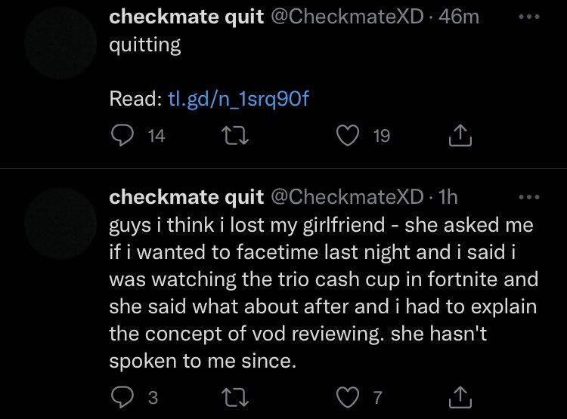567x419 pixels.
Task: Open the profile picture on the girlfriend tweet
Action: click(61, 219)
